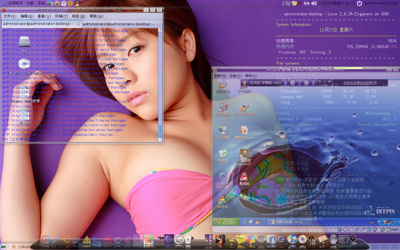The image size is (400, 250).
Task: Open 回收站 recycle bin in XP guest
Action: click(x=223, y=156)
